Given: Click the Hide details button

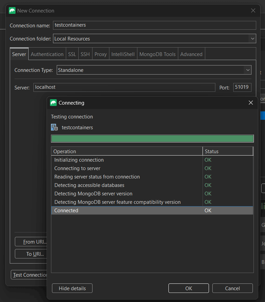Looking at the screenshot, I should (x=72, y=288).
